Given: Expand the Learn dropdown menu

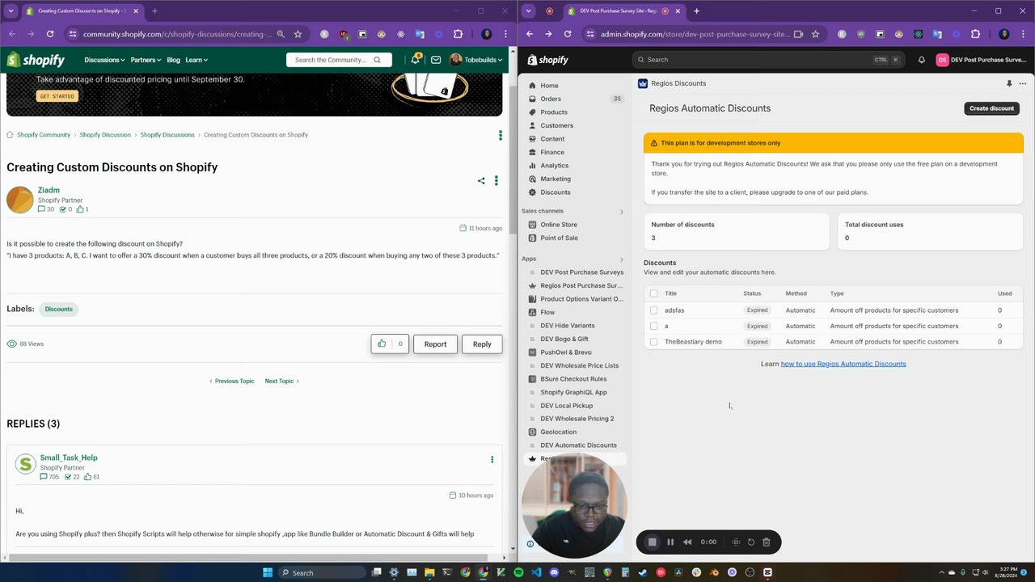Looking at the screenshot, I should tap(196, 60).
